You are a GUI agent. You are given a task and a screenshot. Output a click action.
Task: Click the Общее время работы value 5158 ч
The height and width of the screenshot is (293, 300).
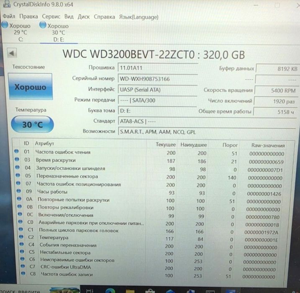[x=275, y=112]
